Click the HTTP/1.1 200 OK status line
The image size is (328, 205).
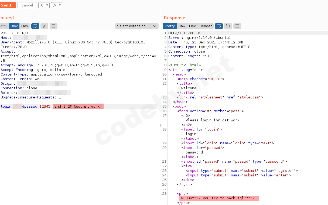click(x=184, y=33)
